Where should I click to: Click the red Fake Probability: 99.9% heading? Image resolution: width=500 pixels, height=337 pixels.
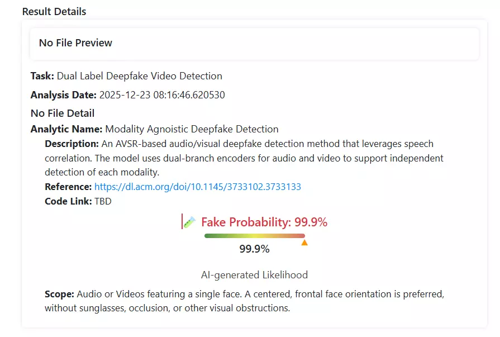click(264, 222)
